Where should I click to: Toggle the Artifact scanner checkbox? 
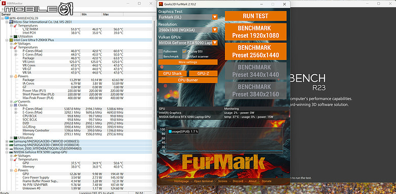tap(184, 56)
